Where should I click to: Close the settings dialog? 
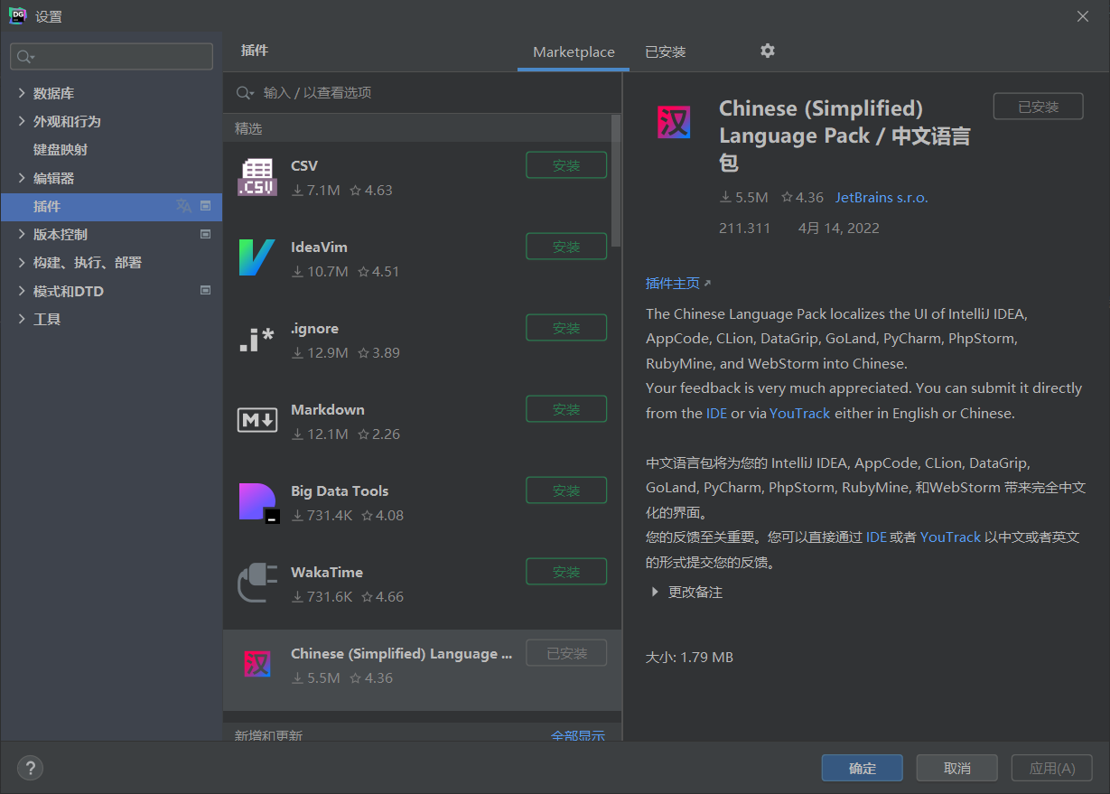1083,15
